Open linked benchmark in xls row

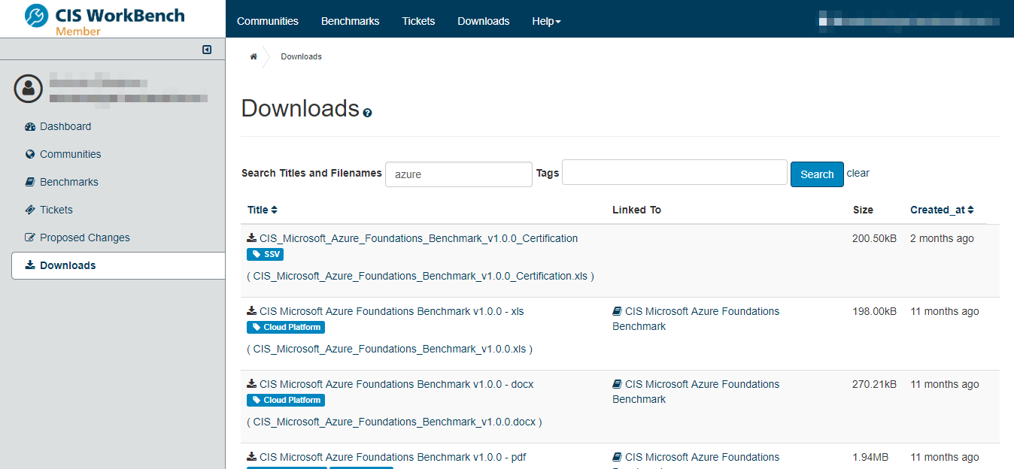coord(696,319)
